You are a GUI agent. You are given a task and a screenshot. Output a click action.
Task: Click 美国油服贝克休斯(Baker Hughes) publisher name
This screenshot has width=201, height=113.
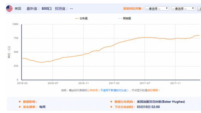pos(161,102)
